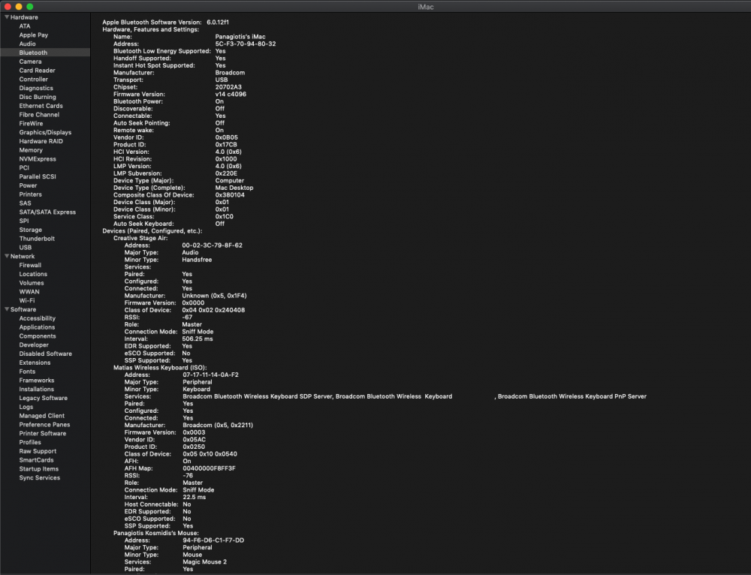Viewport: 751px width, 575px height.
Task: Select Fibre Channel entry
Action: coord(39,115)
